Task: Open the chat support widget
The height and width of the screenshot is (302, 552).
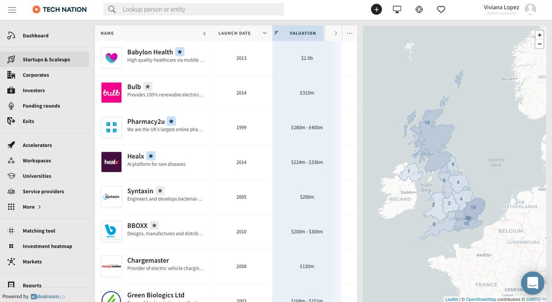Action: [x=533, y=283]
